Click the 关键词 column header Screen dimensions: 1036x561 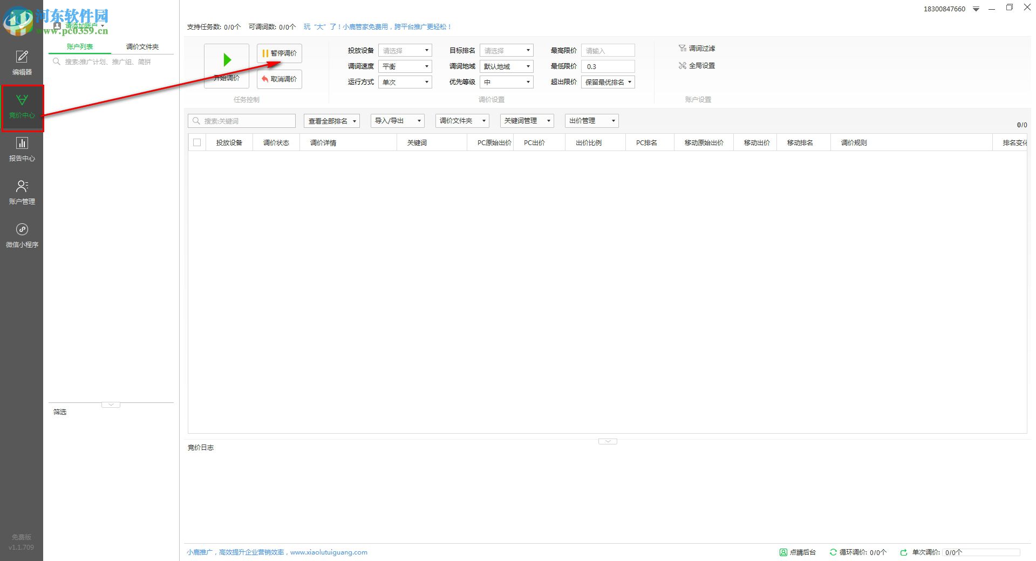click(x=432, y=143)
